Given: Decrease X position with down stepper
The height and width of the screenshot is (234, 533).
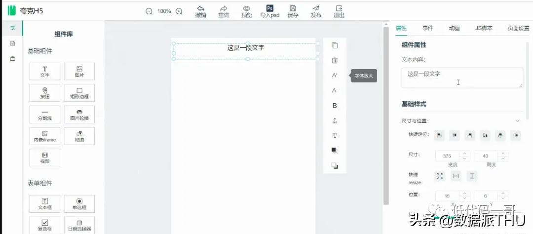Looking at the screenshot, I should tap(464, 198).
